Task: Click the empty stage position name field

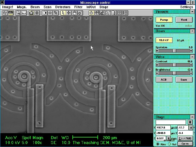Action: (x=171, y=122)
